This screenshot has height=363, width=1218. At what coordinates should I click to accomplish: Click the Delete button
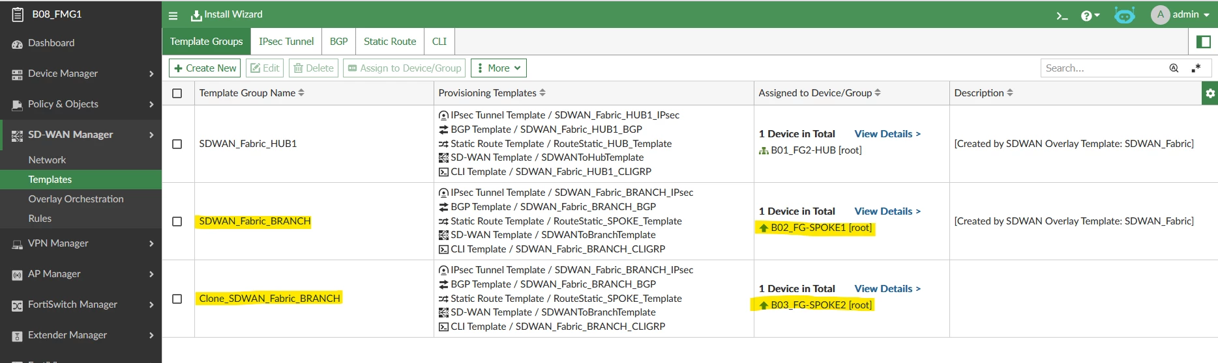point(313,68)
